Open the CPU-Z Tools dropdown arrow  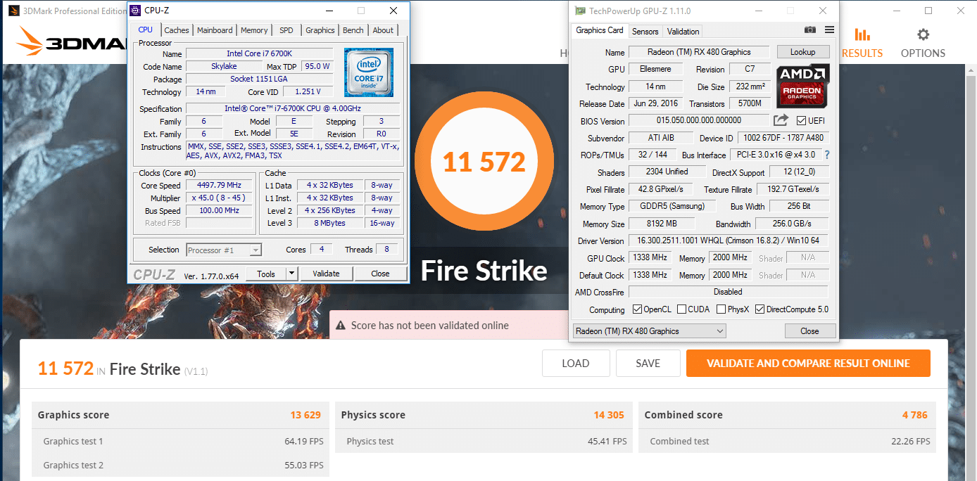coord(291,274)
